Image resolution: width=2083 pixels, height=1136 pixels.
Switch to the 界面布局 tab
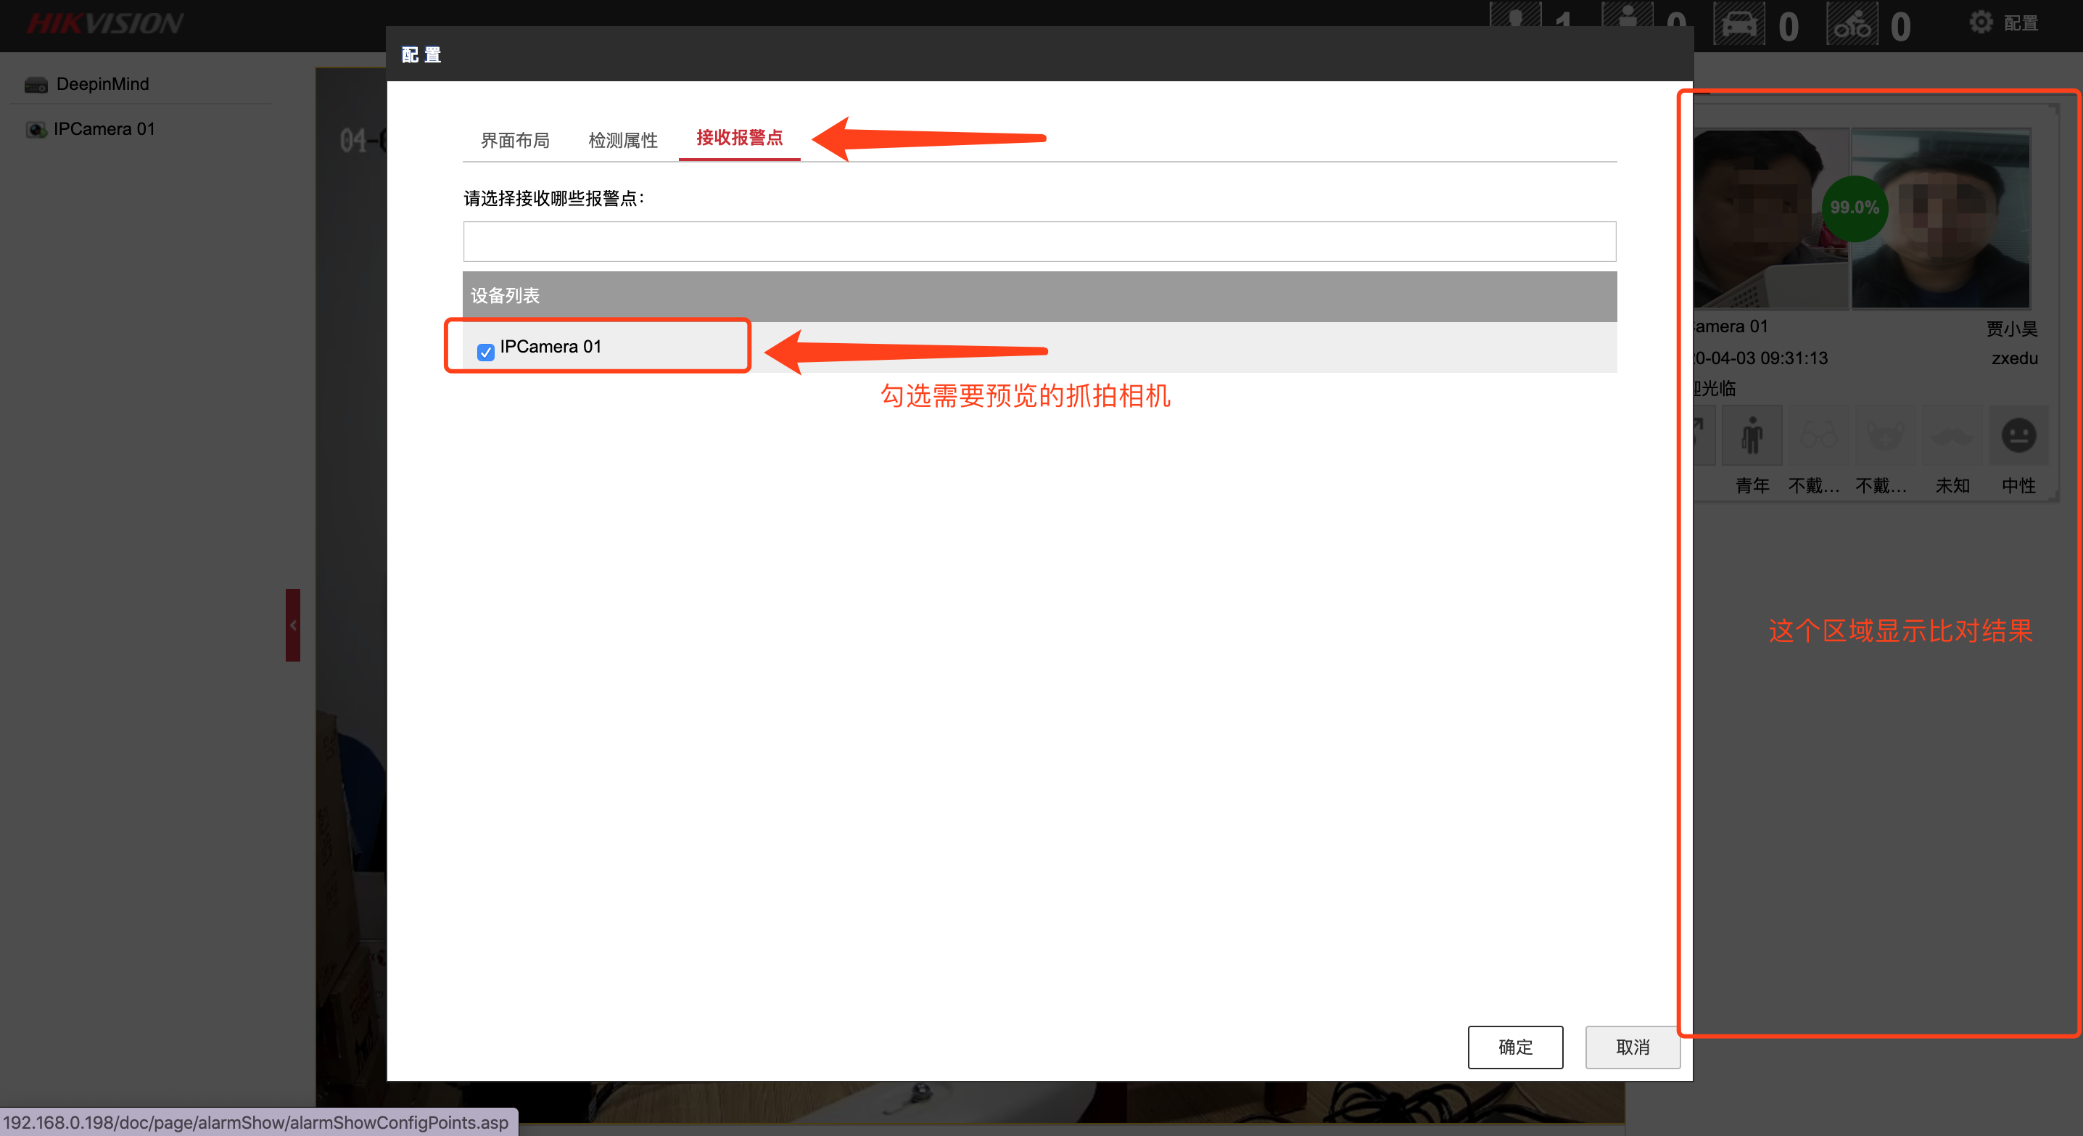(x=514, y=140)
